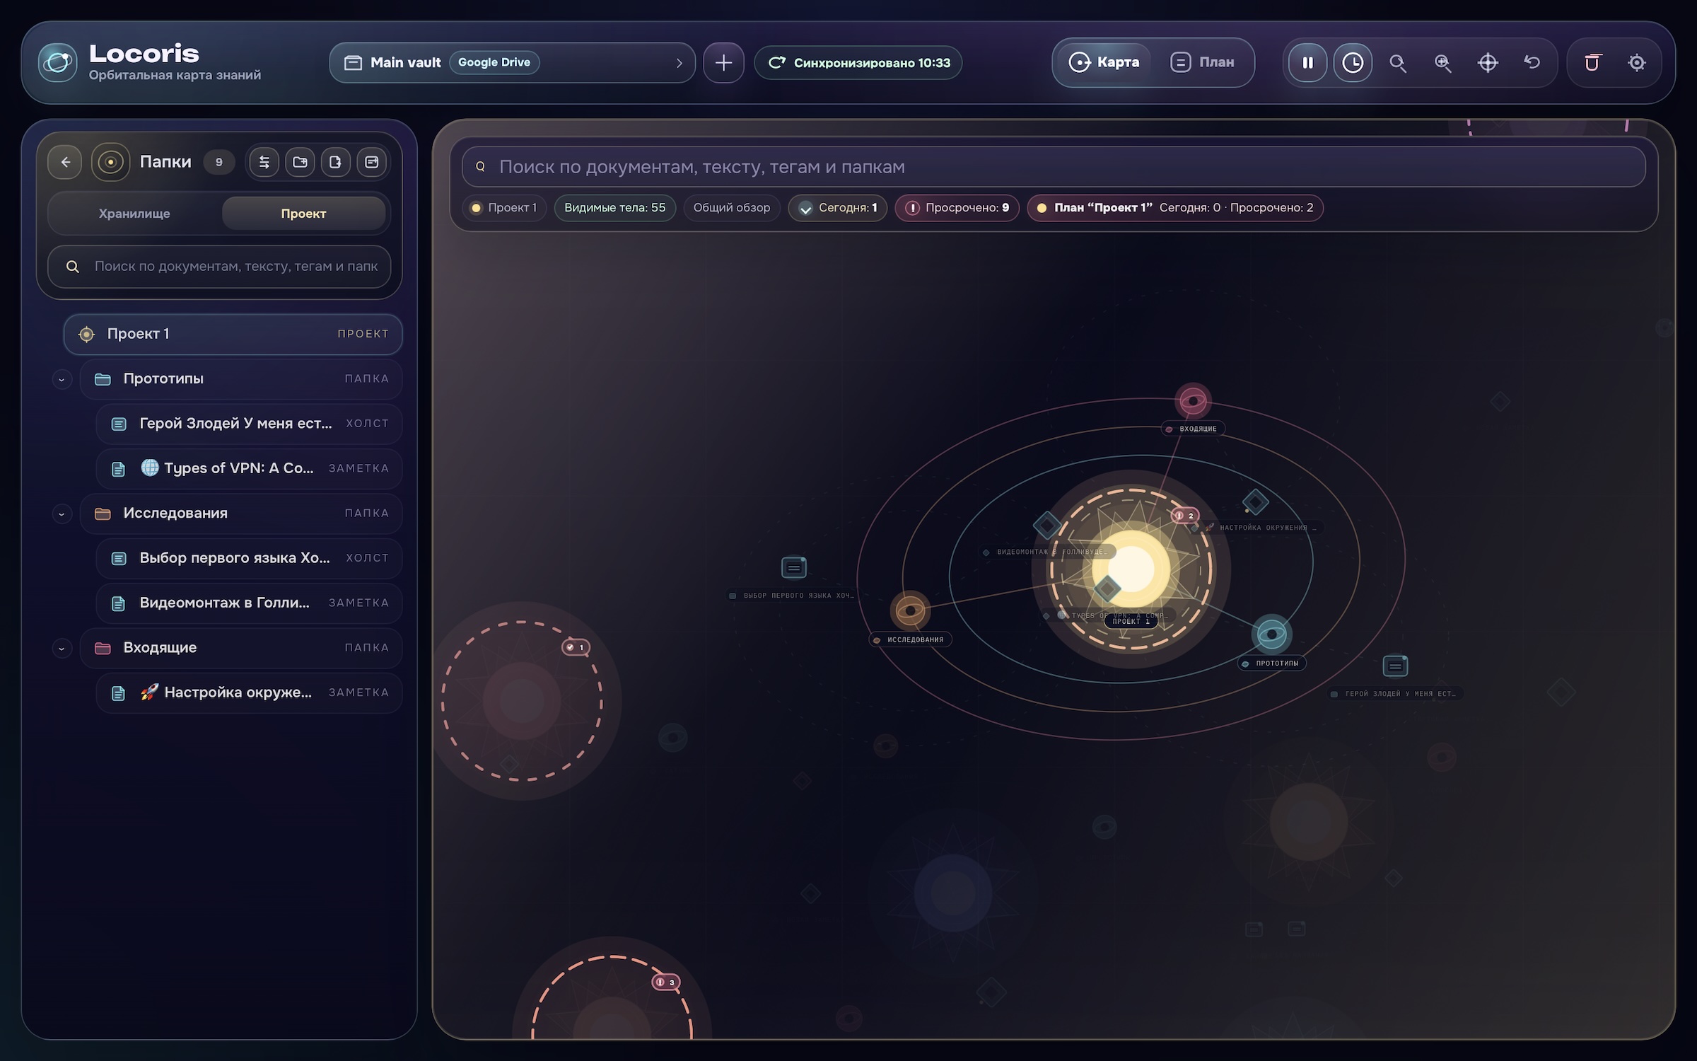Open the Исследования folder row
The image size is (1697, 1061).
pos(241,514)
